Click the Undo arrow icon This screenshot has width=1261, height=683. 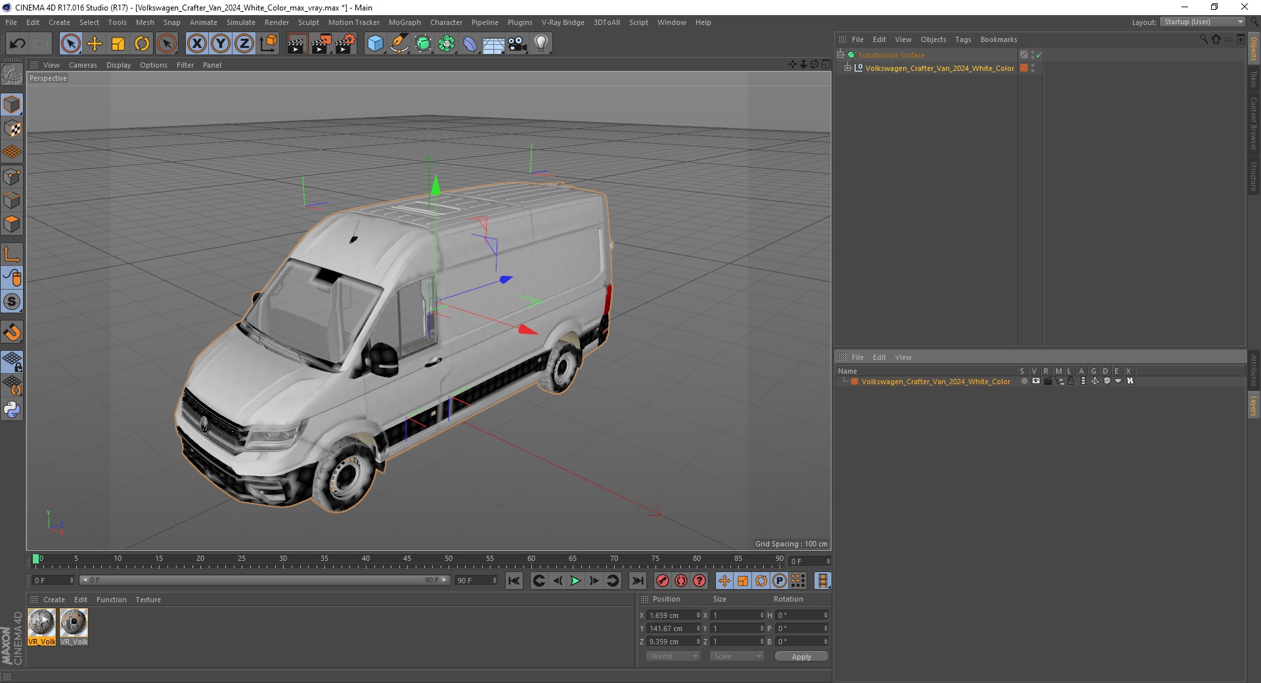pos(17,44)
